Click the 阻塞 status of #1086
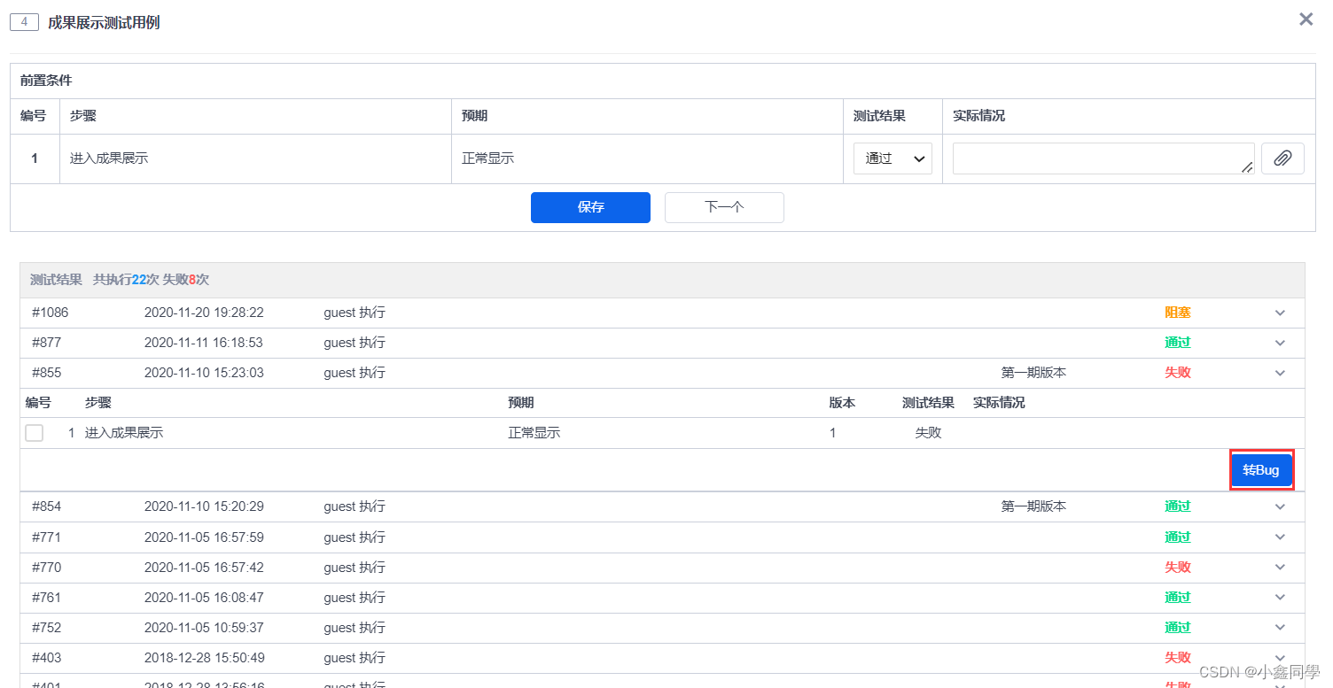 point(1178,313)
